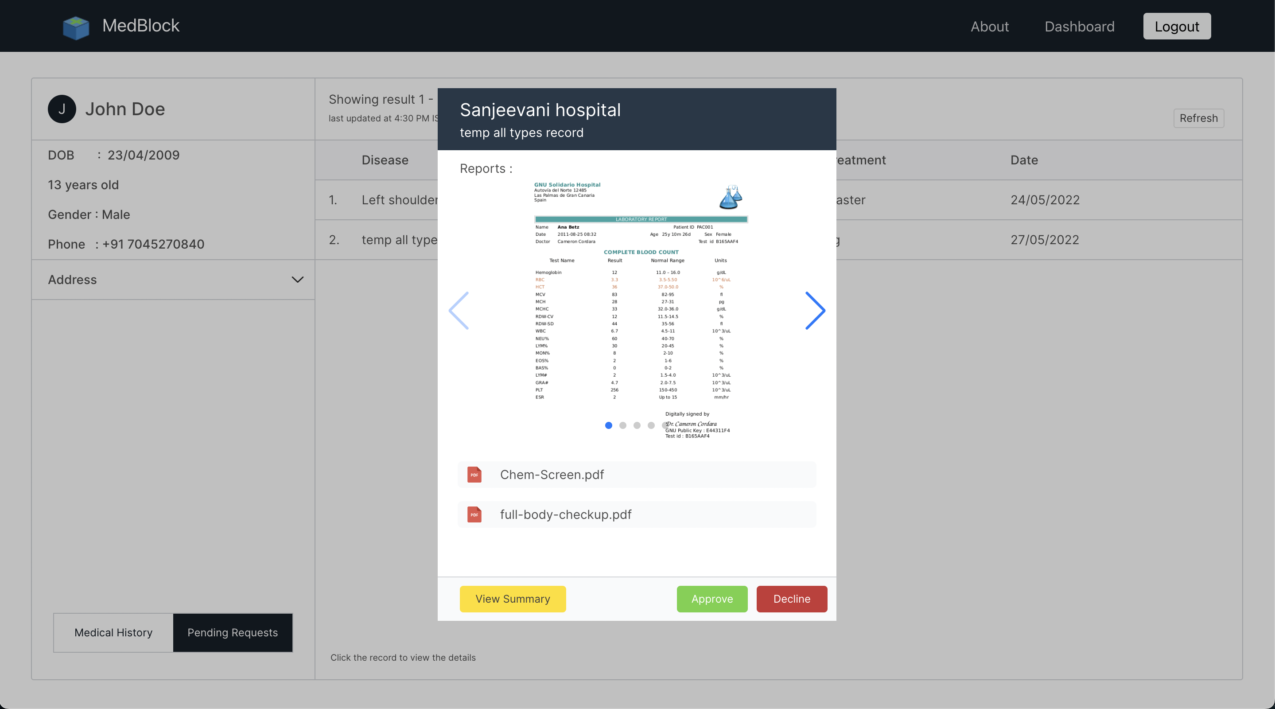Screen dimensions: 1275x709
Task: Open the About page link
Action: coord(989,26)
